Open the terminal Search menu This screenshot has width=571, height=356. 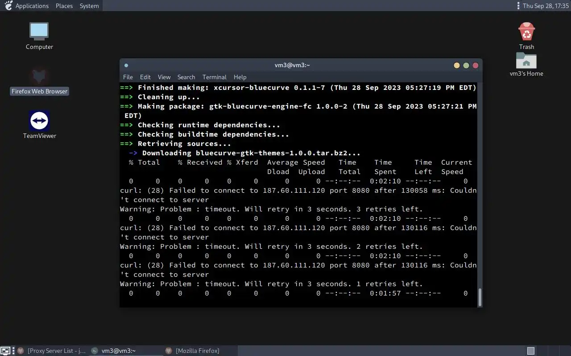click(186, 77)
